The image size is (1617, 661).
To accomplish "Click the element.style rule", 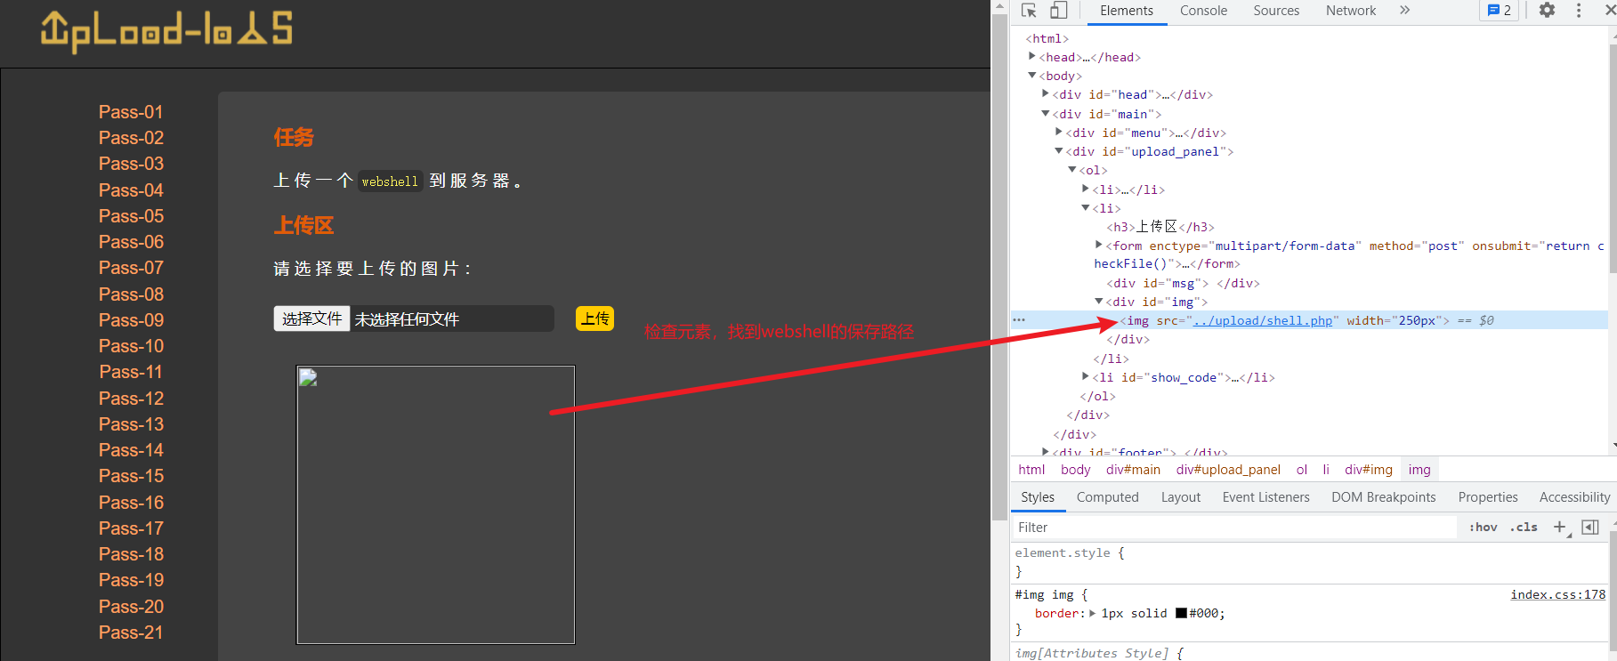I will pyautogui.click(x=1070, y=552).
